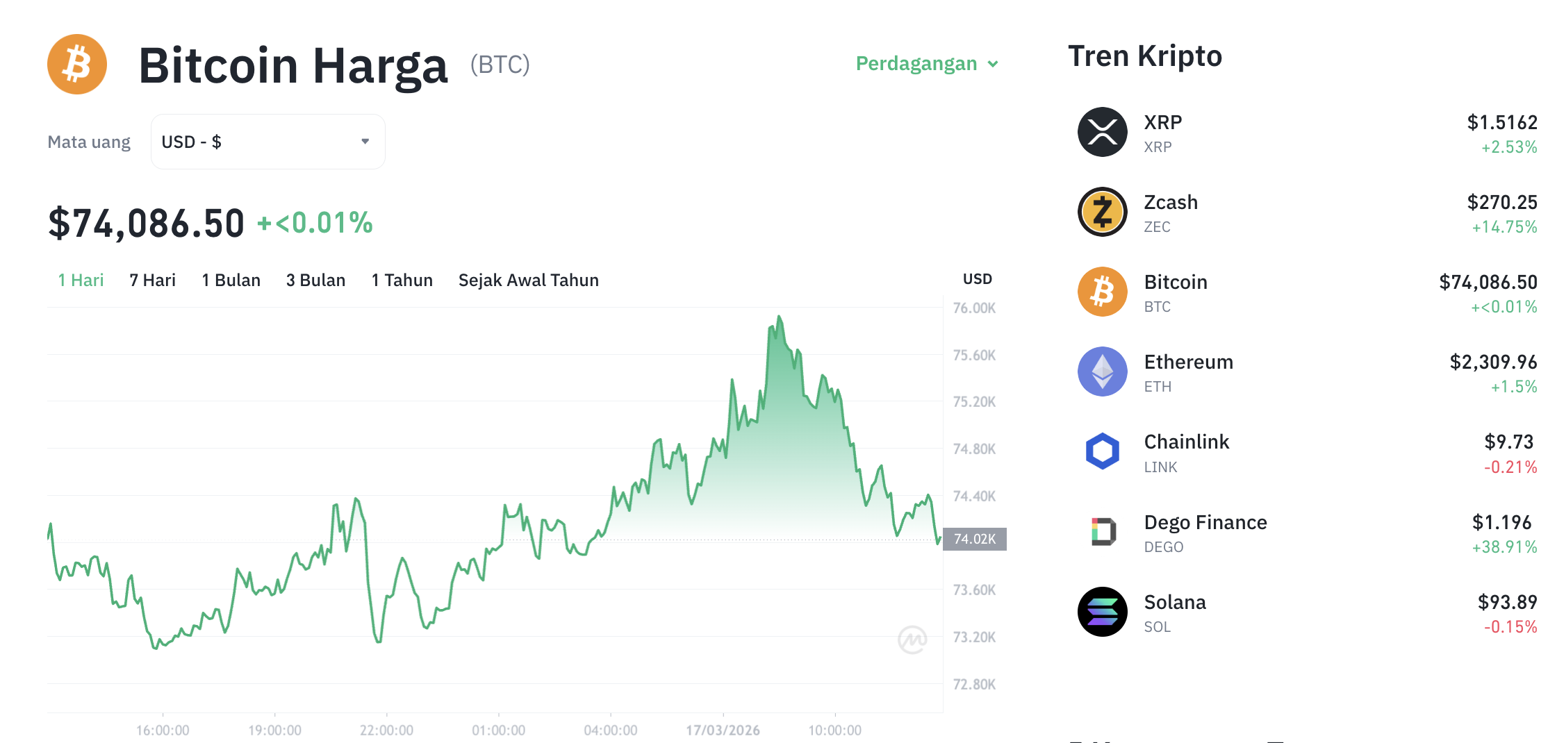This screenshot has width=1548, height=743.
Task: Click the Bitcoin logo beside the page title
Action: point(76,64)
